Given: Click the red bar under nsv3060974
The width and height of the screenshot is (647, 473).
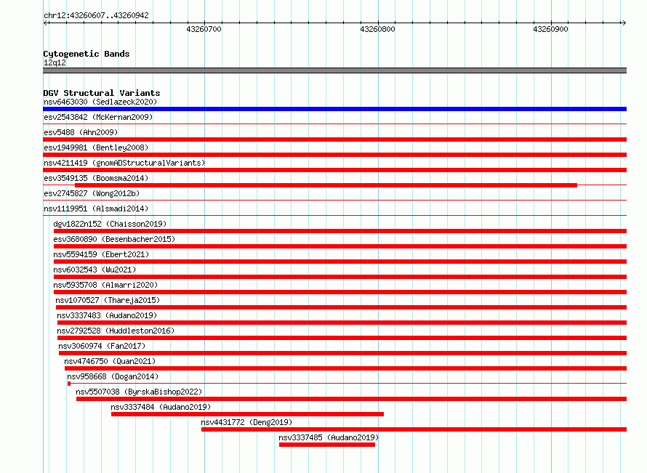Looking at the screenshot, I should point(342,353).
